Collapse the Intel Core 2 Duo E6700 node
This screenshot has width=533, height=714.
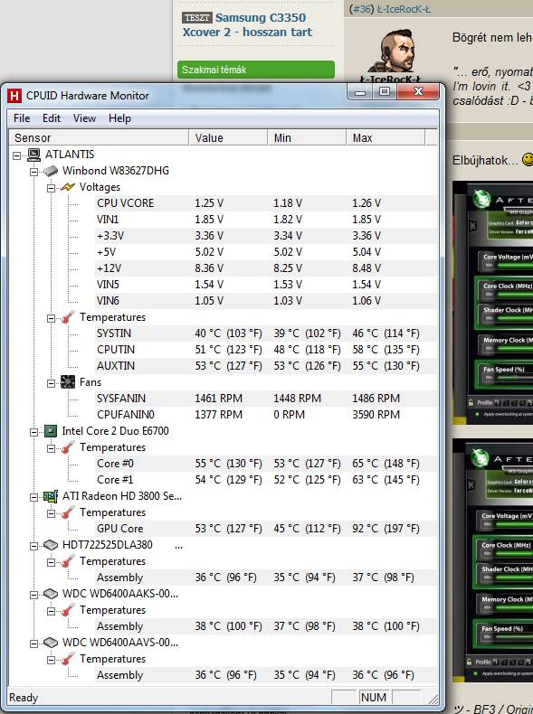[x=33, y=432]
